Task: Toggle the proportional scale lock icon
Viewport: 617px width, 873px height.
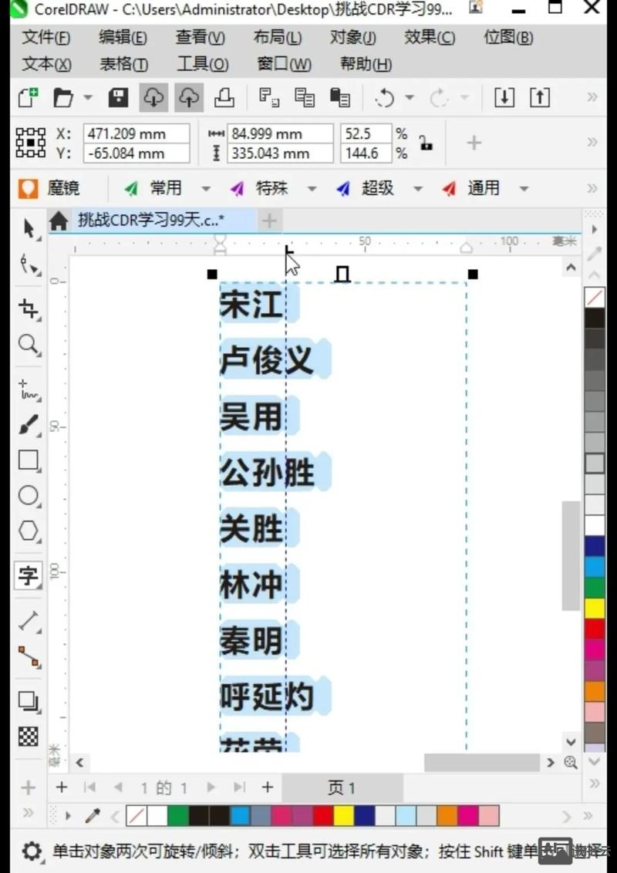Action: (x=426, y=143)
